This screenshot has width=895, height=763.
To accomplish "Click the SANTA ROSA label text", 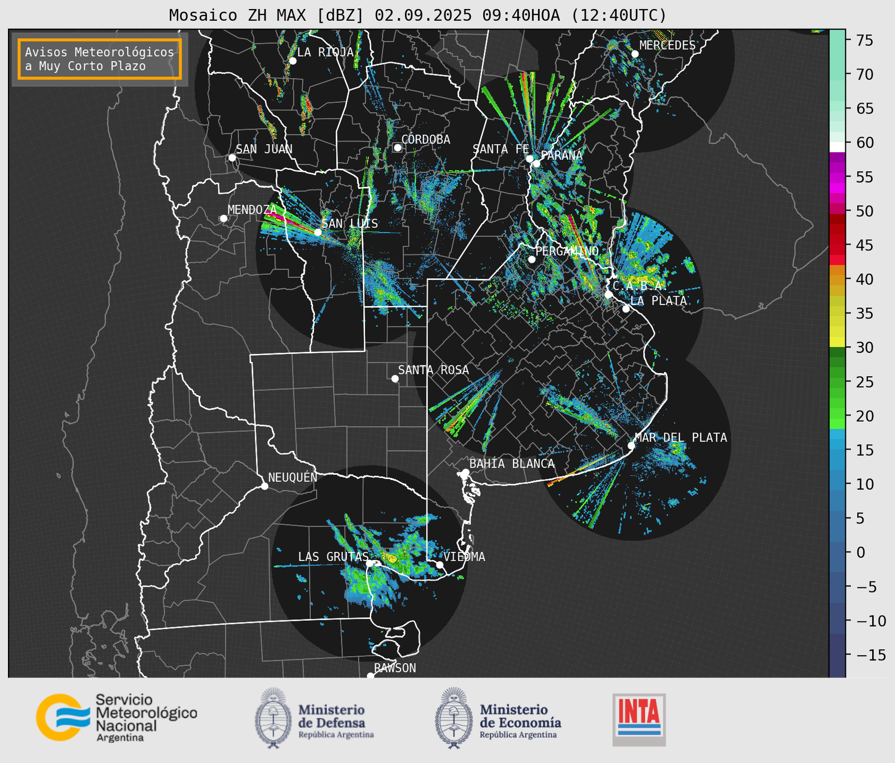I will 433,370.
